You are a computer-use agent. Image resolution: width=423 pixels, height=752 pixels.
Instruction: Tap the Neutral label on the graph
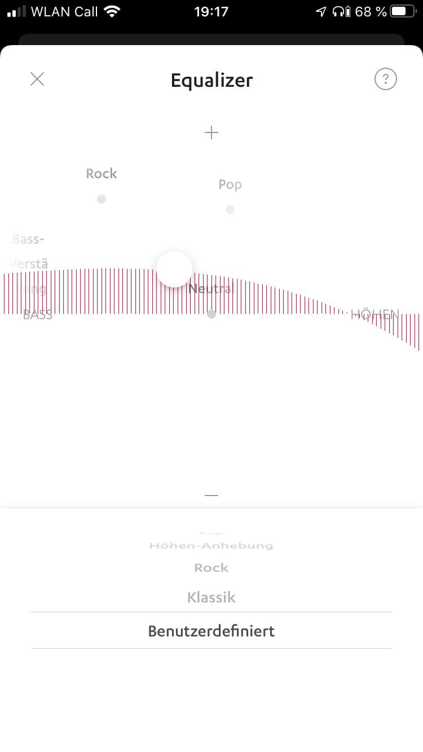click(x=210, y=289)
